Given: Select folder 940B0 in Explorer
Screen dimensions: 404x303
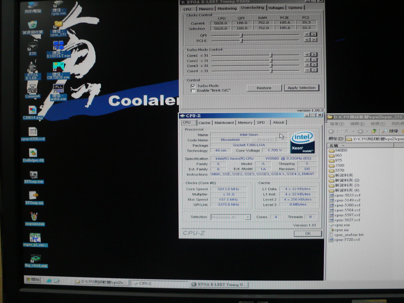Looking at the screenshot, I should coord(338,150).
